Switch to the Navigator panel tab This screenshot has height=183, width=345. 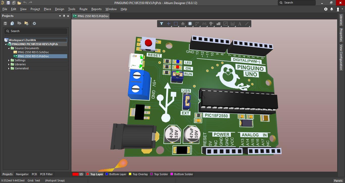click(x=22, y=174)
